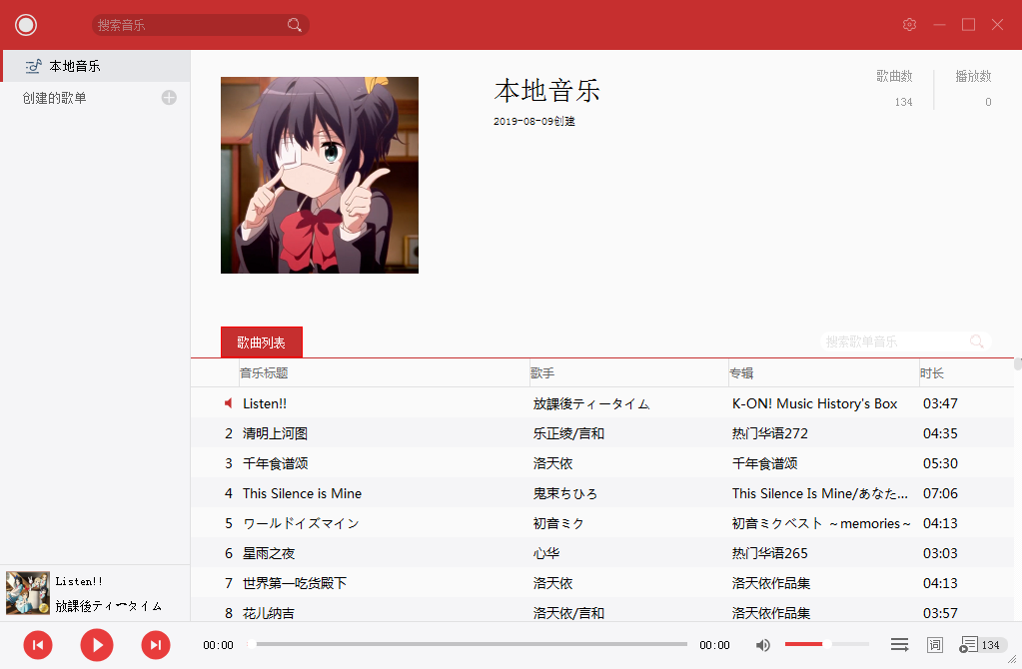Click the 创建的歌单 section label
The image size is (1022, 669).
click(55, 98)
